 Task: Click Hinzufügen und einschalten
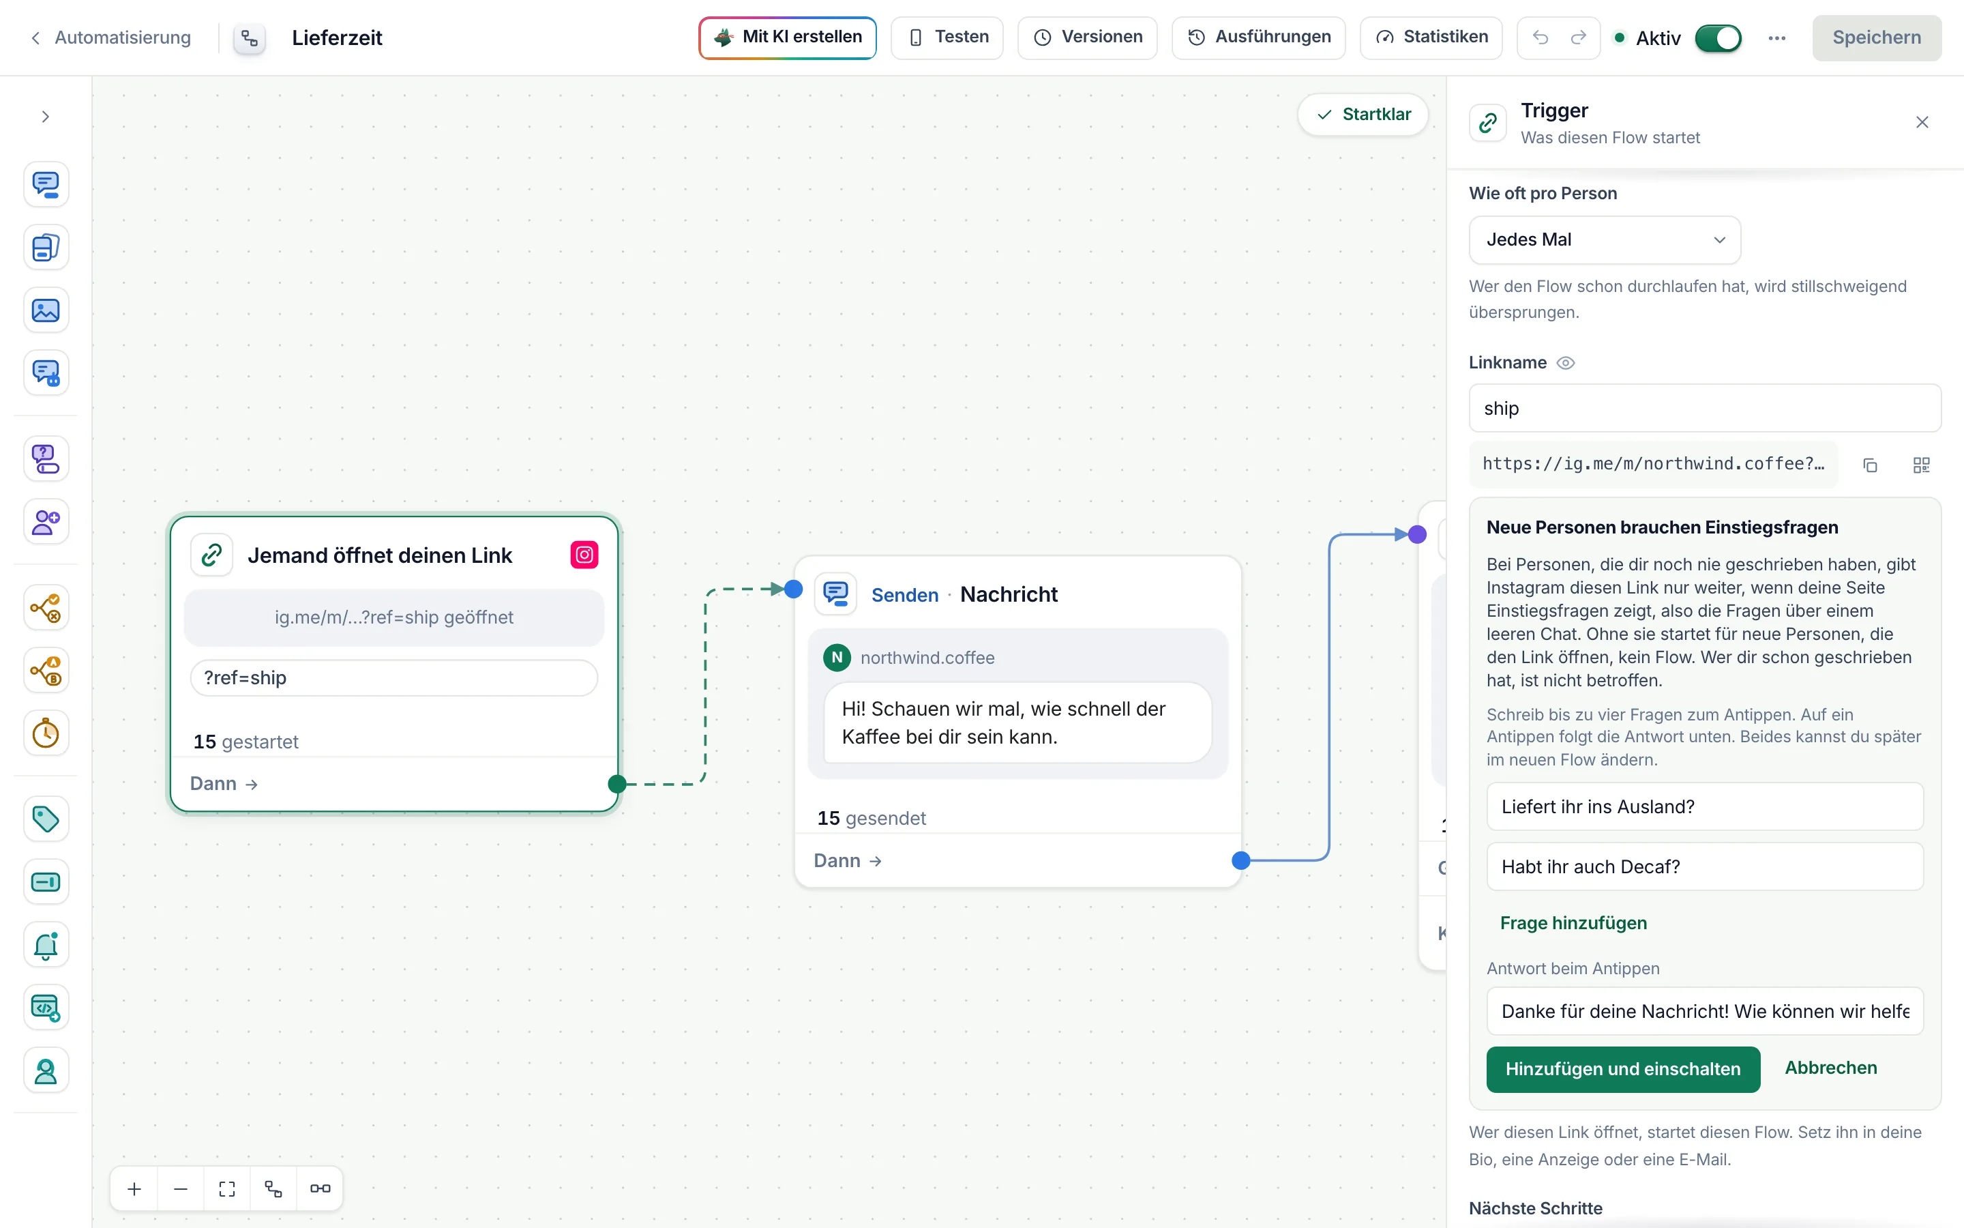(x=1623, y=1069)
